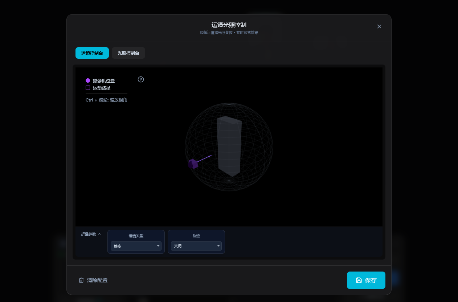Image resolution: width=458 pixels, height=302 pixels.
Task: Select the purple camera cube in viewport
Action: 193,164
